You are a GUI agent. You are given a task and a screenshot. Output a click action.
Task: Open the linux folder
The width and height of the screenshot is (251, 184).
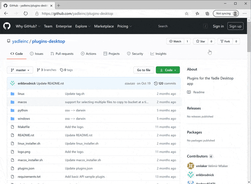21,94
